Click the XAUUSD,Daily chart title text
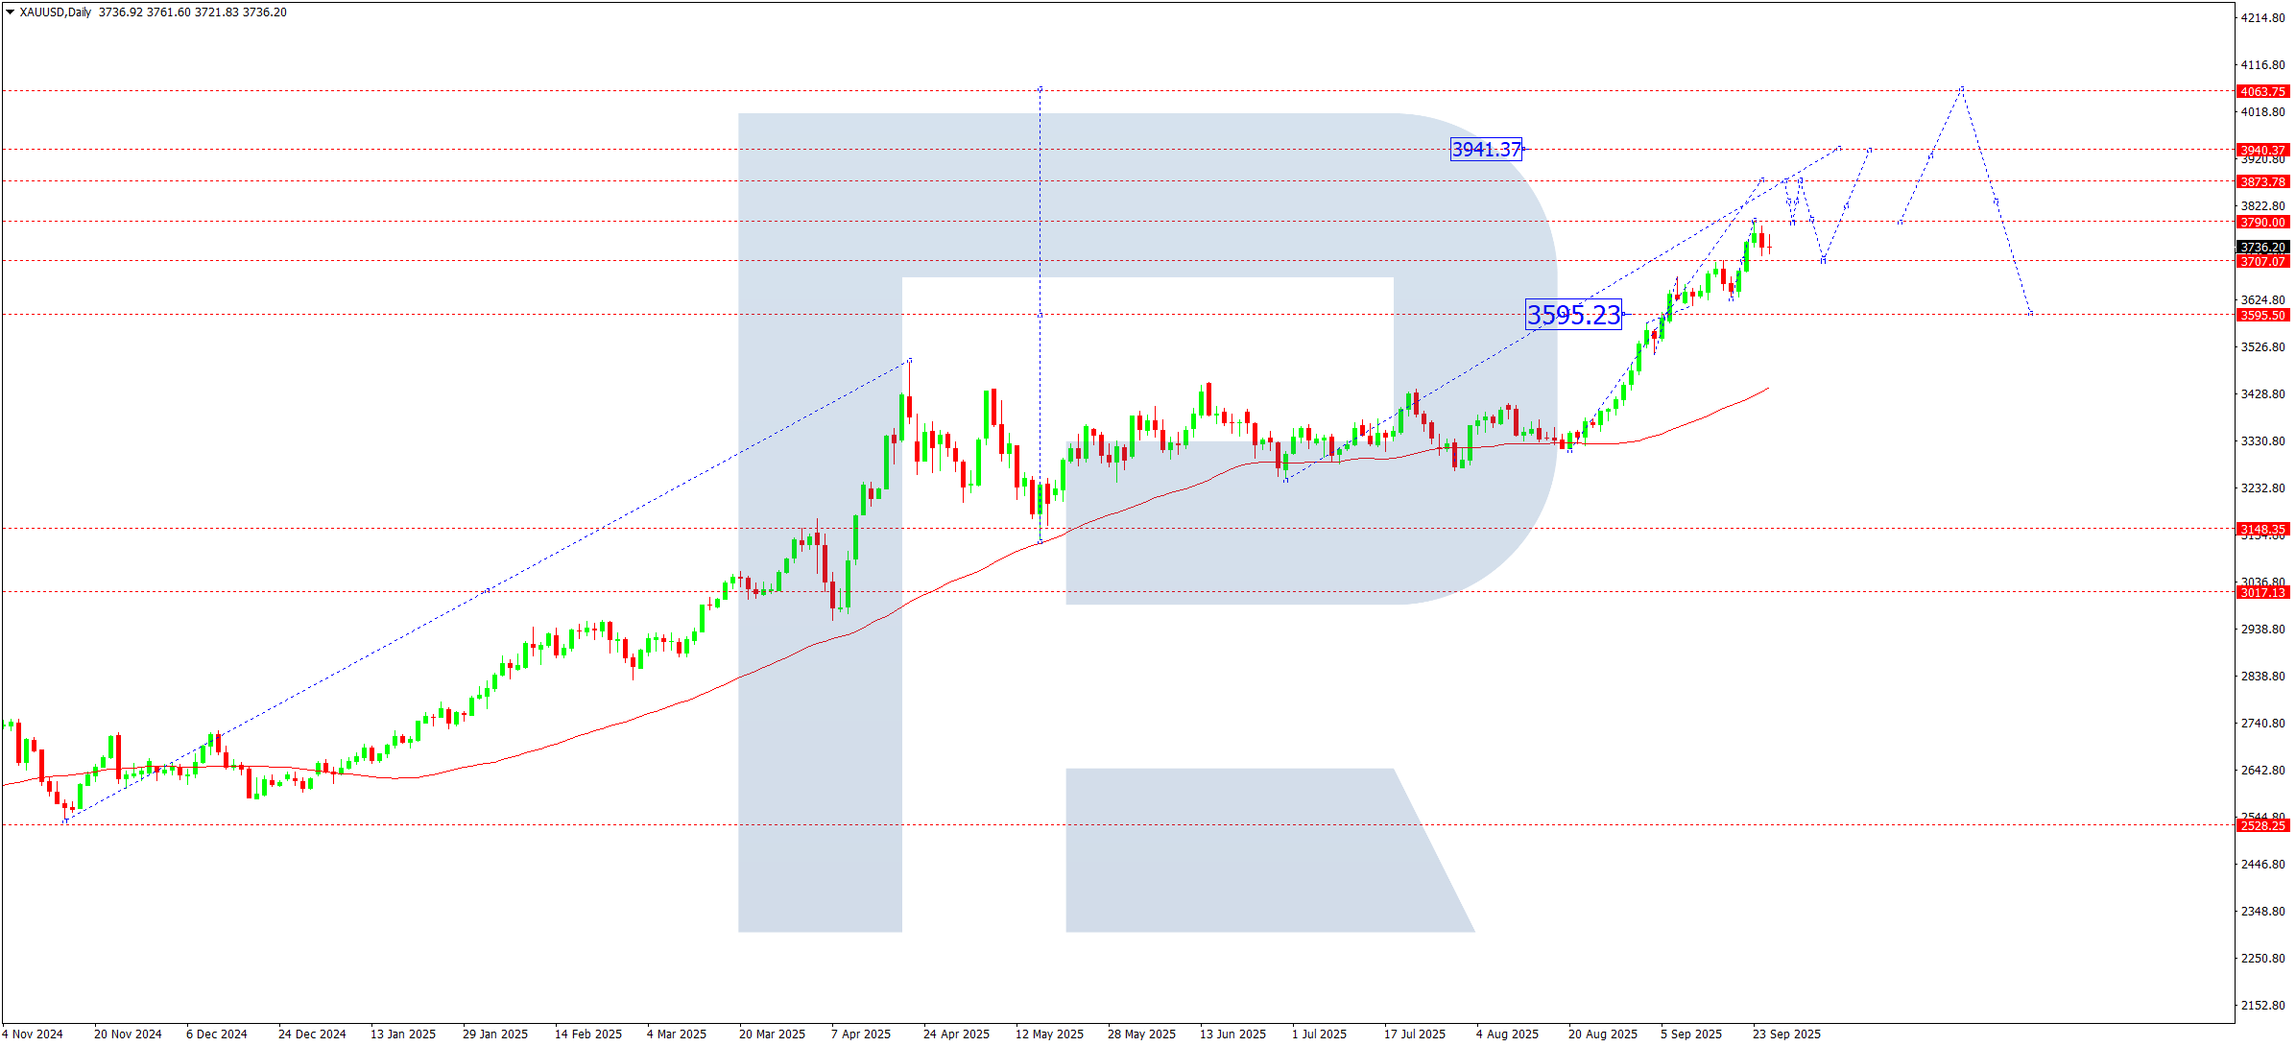 (x=55, y=12)
